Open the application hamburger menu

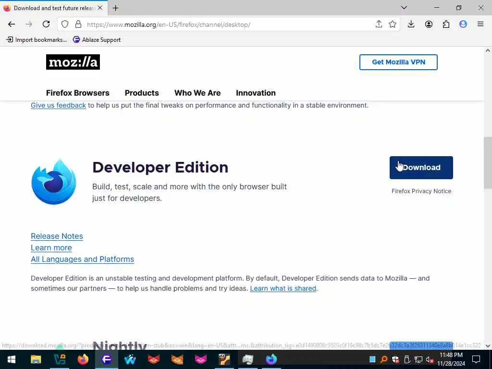(480, 24)
